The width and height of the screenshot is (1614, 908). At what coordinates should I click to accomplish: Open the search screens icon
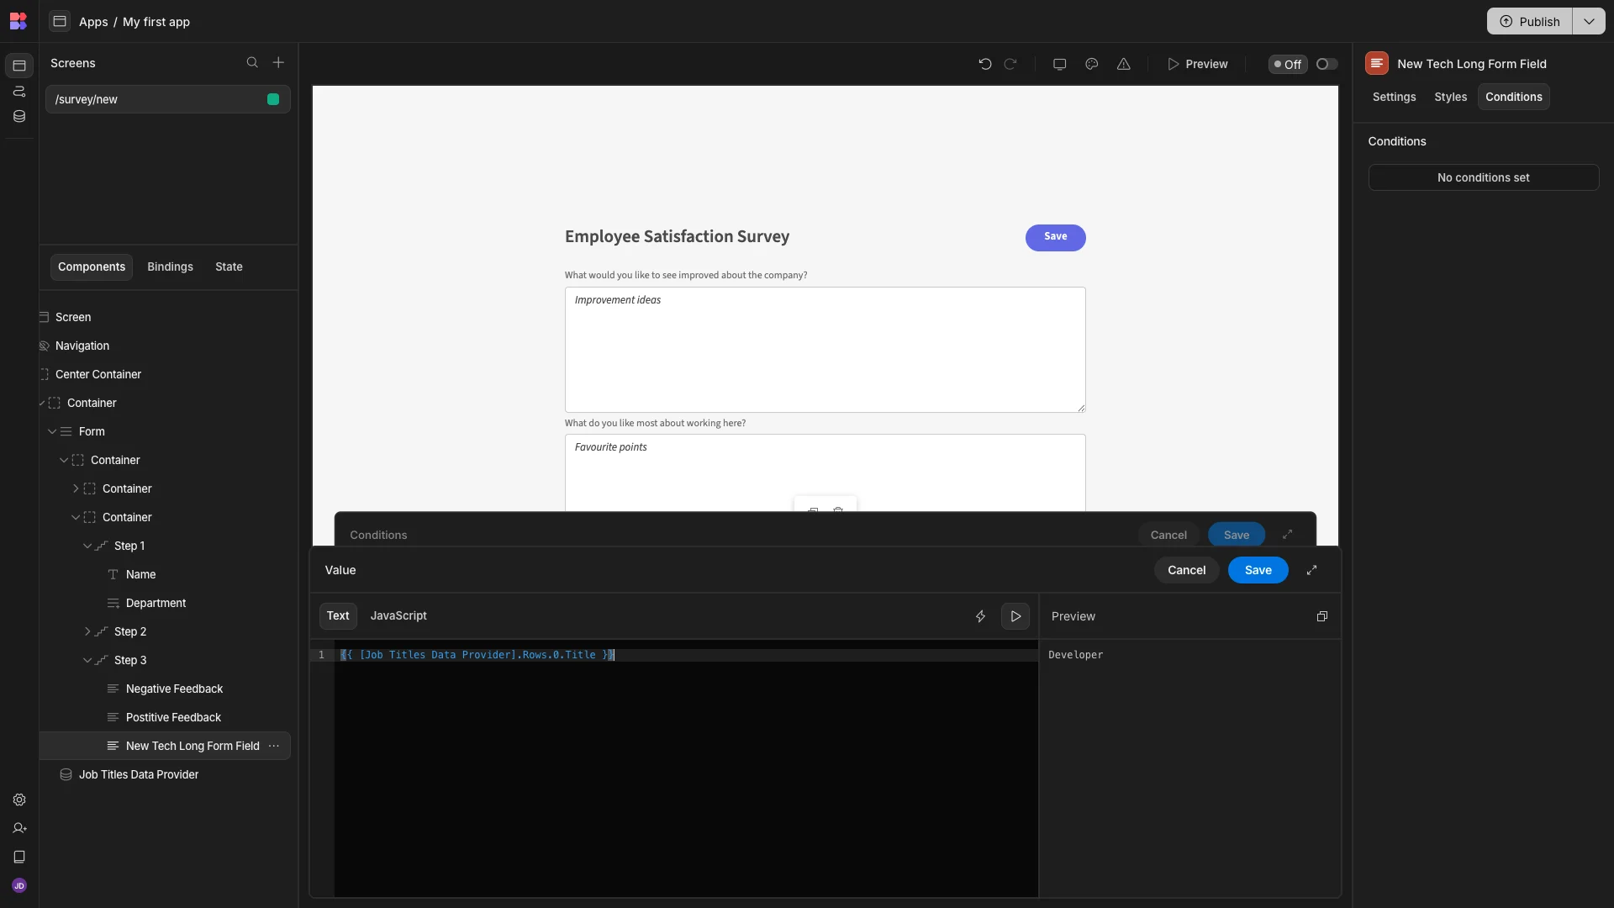tap(251, 63)
